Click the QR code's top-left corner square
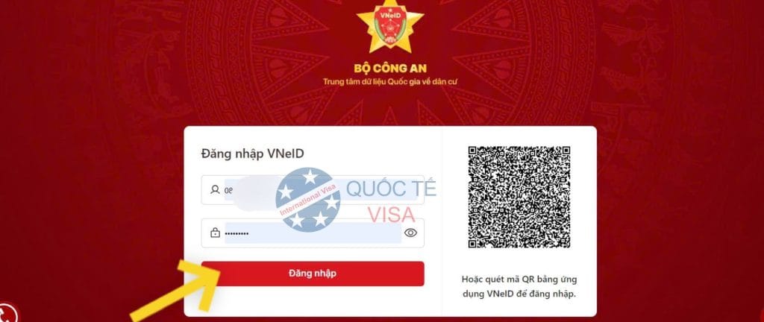Image resolution: width=764 pixels, height=322 pixels. [x=476, y=154]
